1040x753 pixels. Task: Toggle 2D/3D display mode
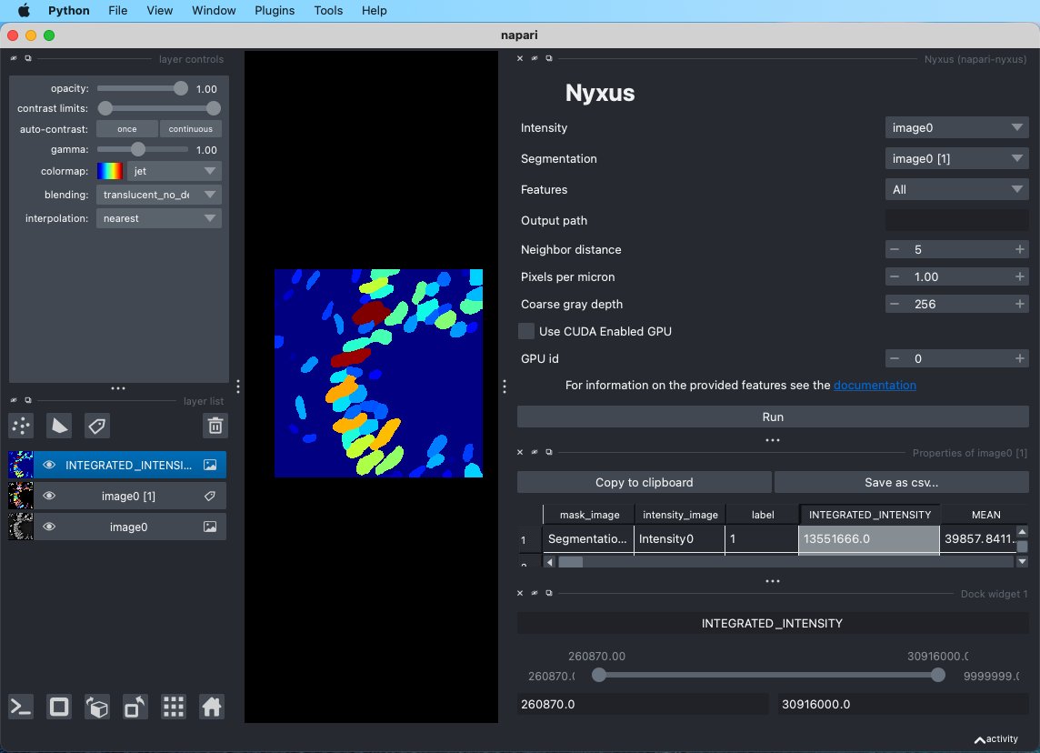(59, 708)
